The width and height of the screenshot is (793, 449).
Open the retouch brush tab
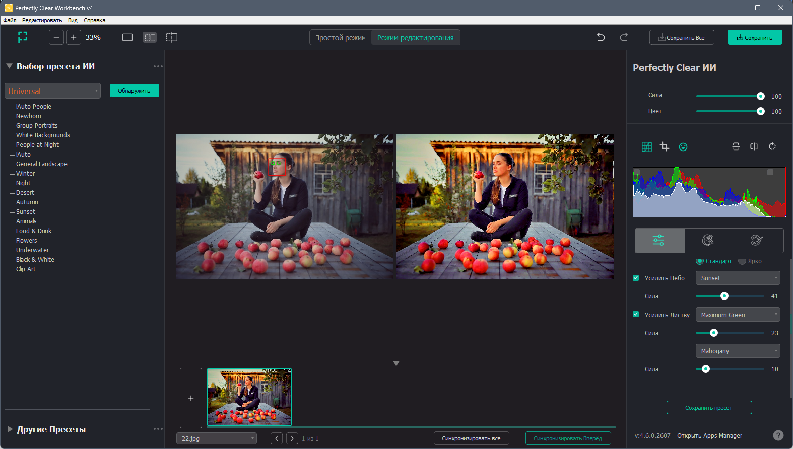click(708, 240)
